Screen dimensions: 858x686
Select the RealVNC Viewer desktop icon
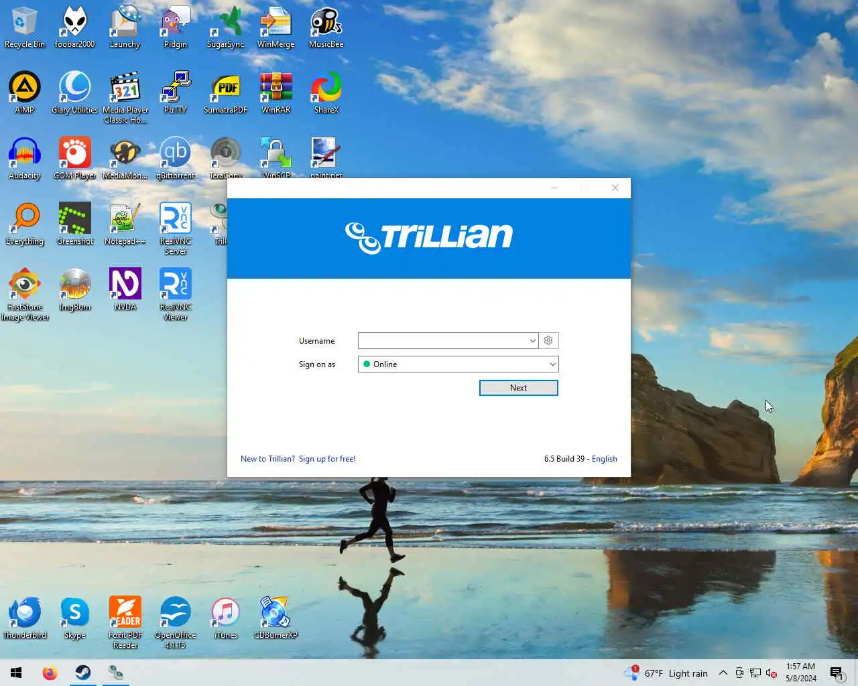click(x=175, y=294)
